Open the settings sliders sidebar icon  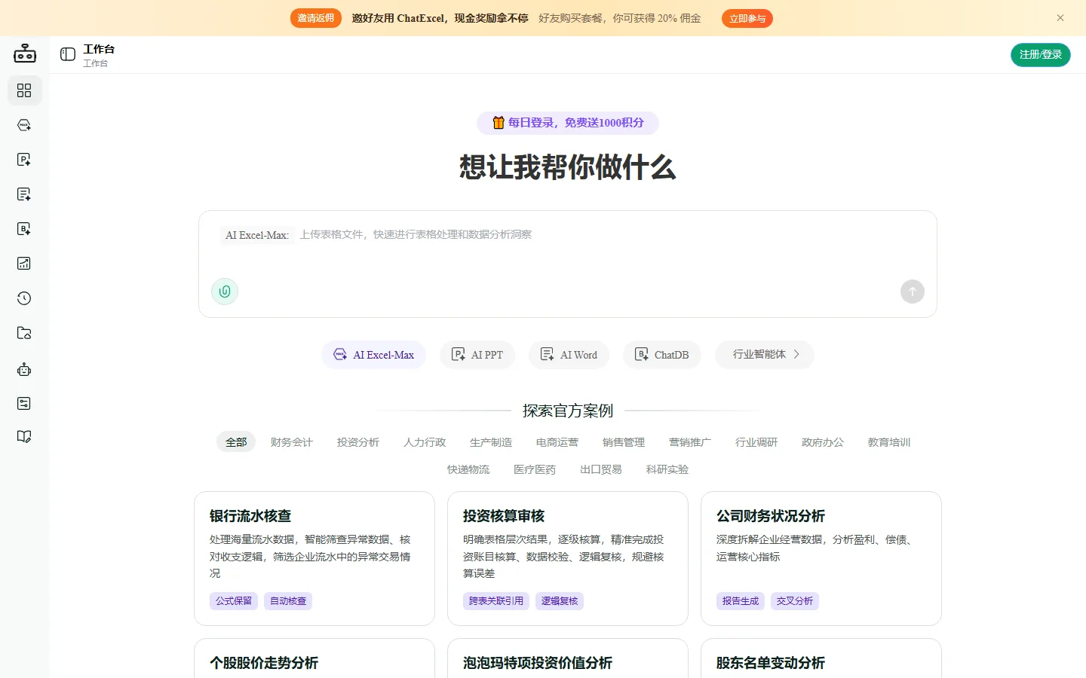(24, 404)
